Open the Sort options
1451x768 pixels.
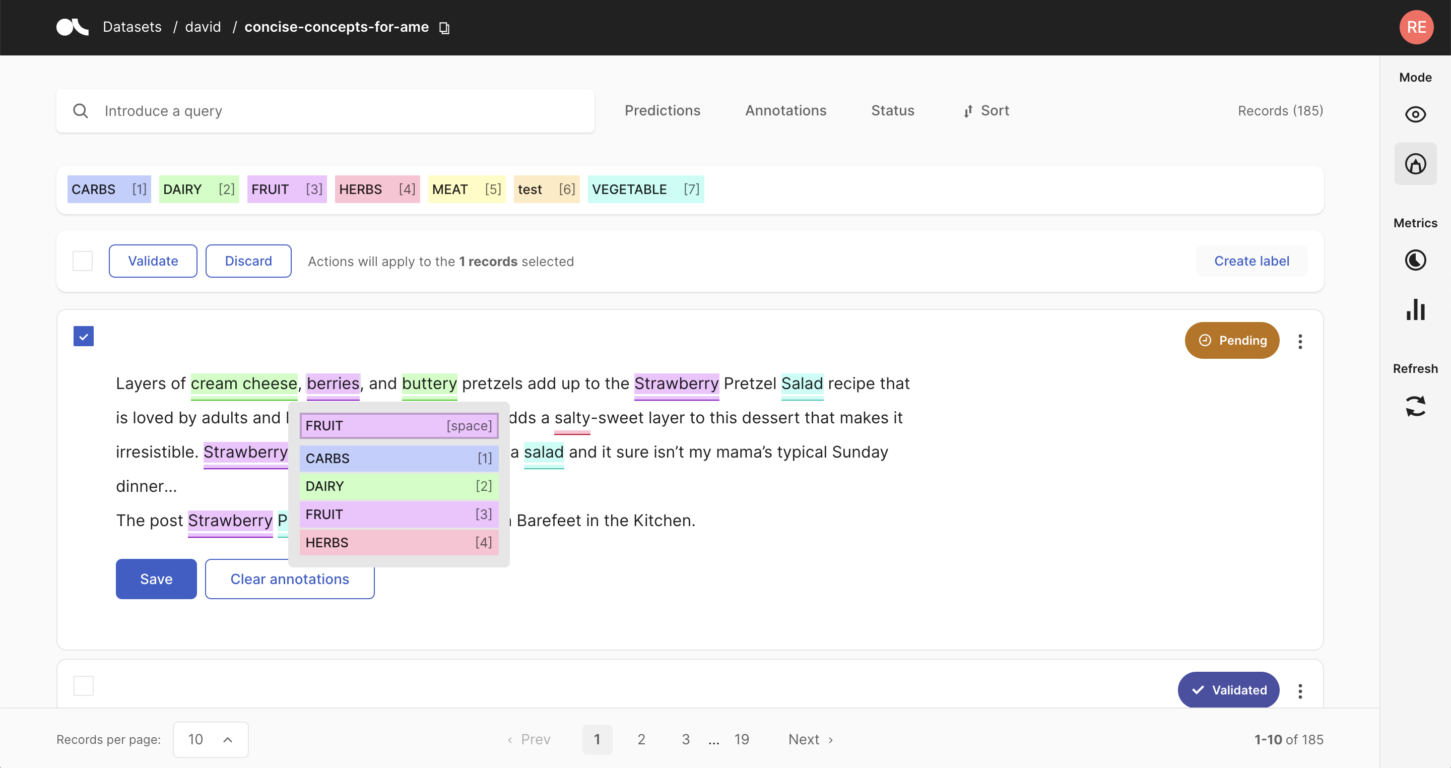pos(986,110)
